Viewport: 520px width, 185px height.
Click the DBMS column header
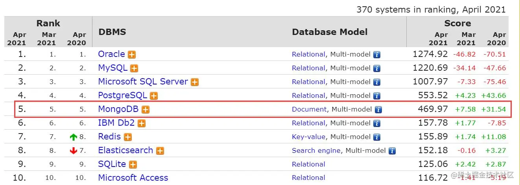pos(112,32)
